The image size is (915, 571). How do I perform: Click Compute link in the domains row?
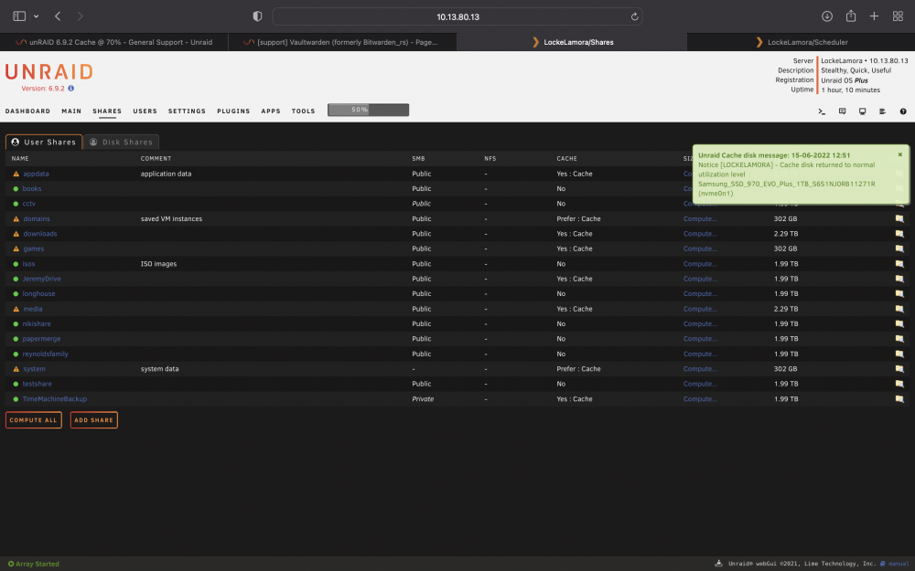point(700,218)
